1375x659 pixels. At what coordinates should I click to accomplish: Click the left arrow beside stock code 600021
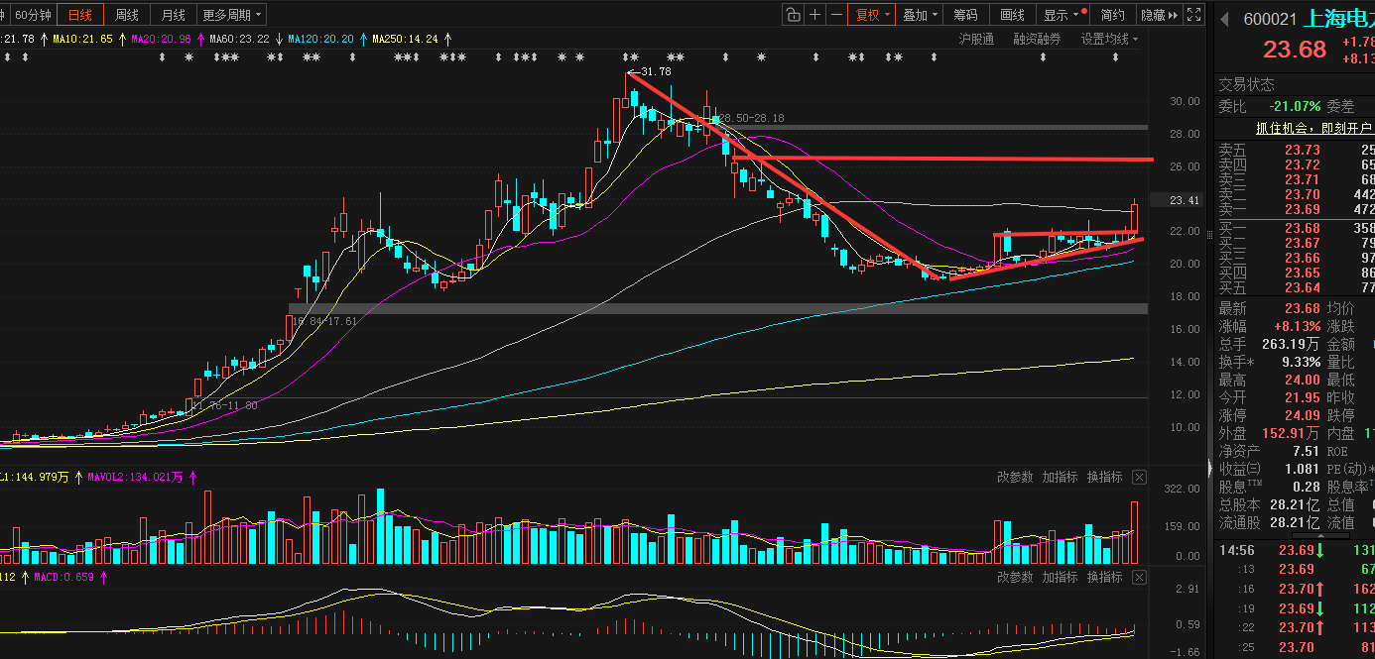[x=1224, y=19]
